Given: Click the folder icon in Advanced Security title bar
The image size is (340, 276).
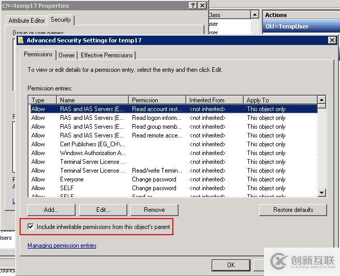Looking at the screenshot, I should [x=21, y=40].
